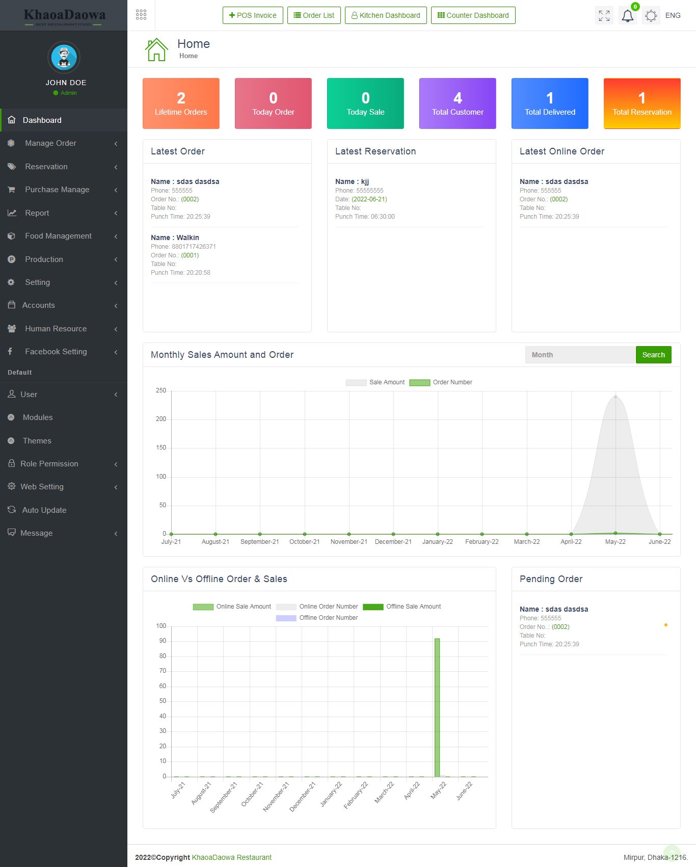Screen dimensions: 696x867
Task: Open the apps grid menu icon
Action: (141, 15)
